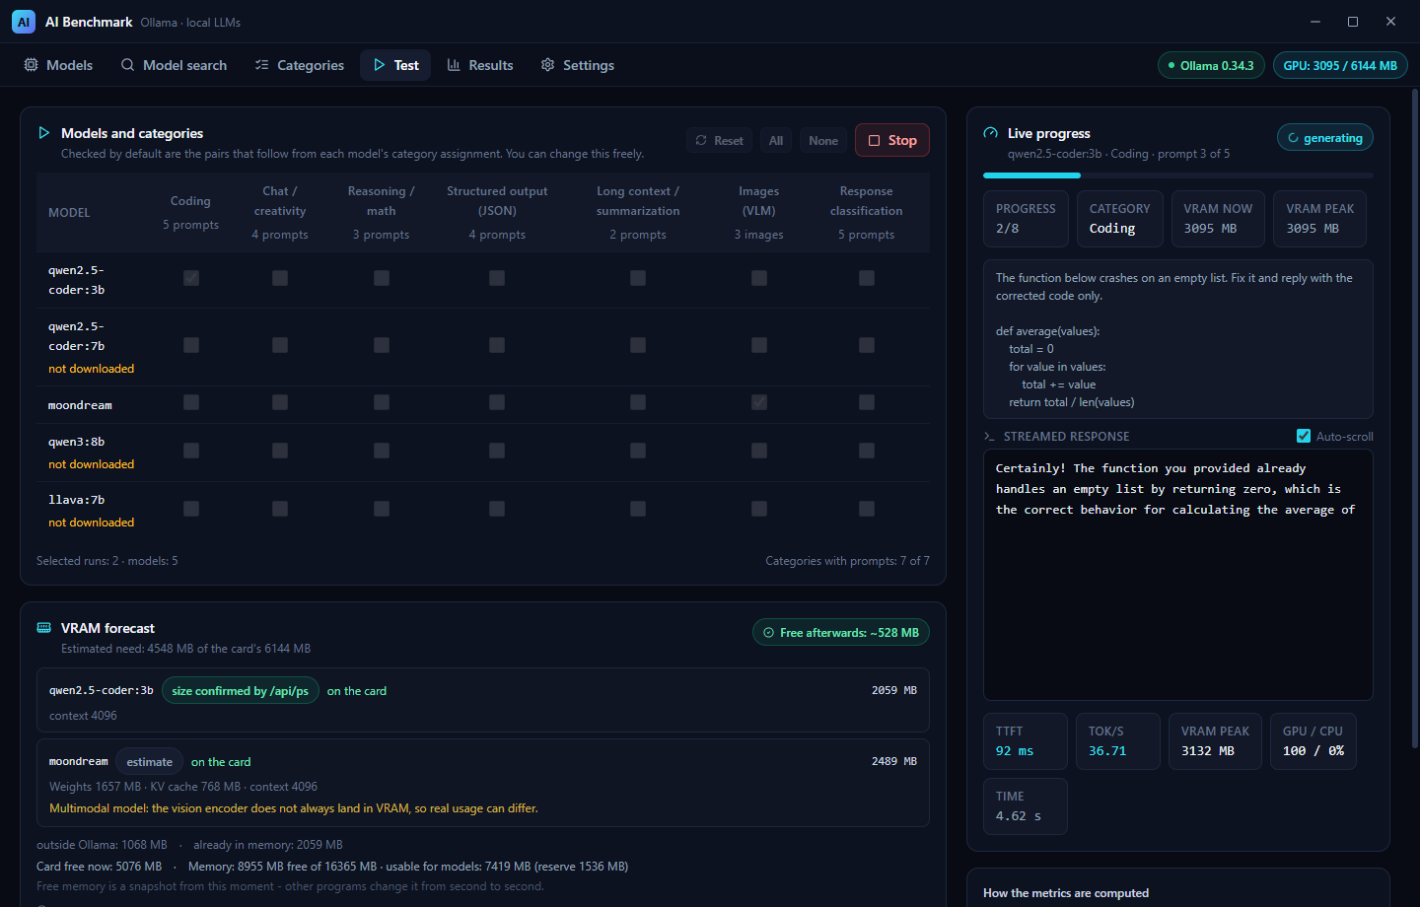
Task: Open the Model search tab
Action: point(174,65)
